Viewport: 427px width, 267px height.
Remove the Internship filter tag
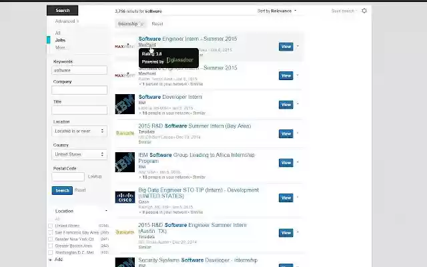click(141, 24)
